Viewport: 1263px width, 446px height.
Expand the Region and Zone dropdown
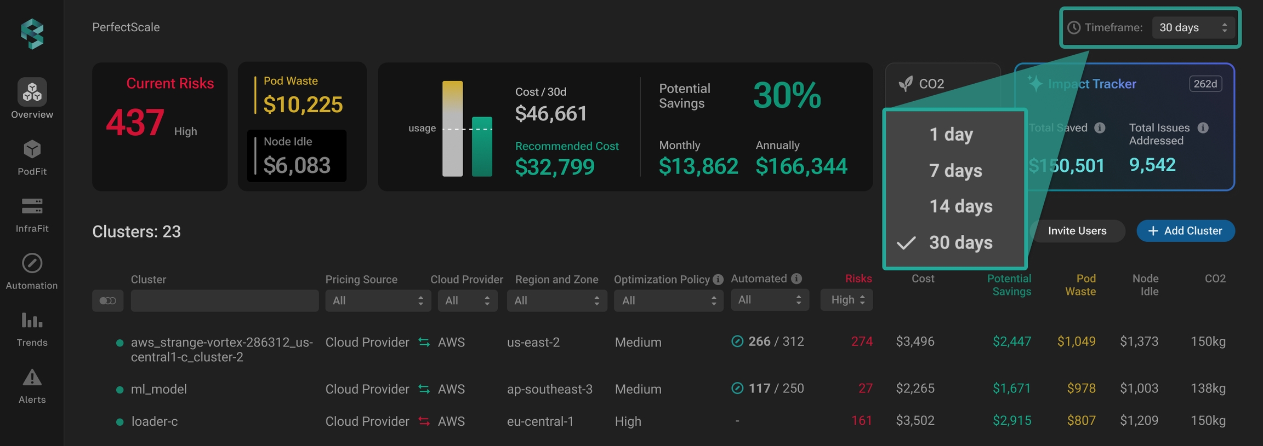click(x=556, y=300)
